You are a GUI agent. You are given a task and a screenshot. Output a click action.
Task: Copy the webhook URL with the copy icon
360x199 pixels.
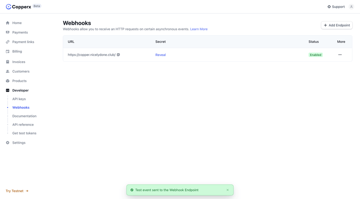(x=118, y=54)
